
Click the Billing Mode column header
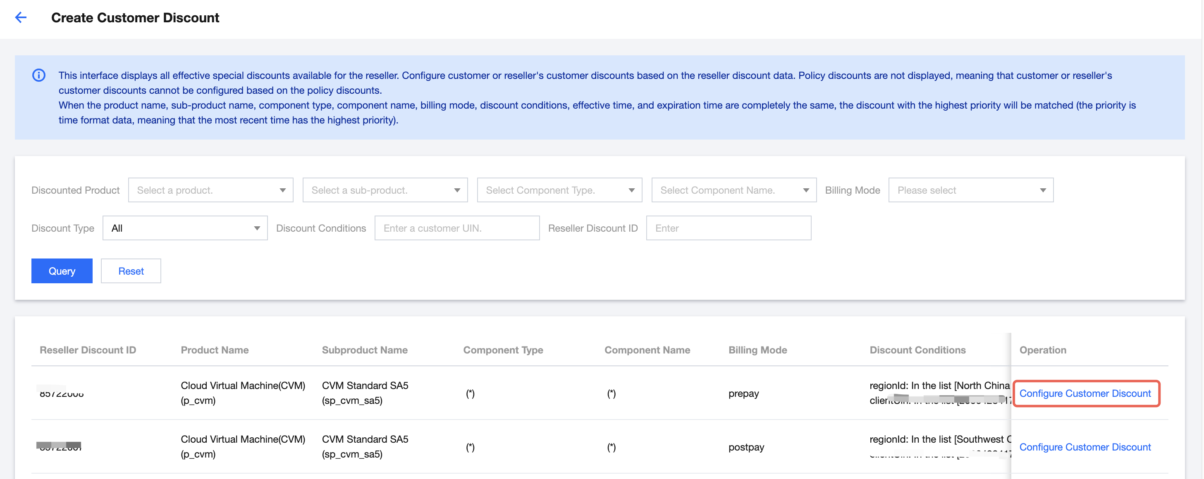[757, 350]
